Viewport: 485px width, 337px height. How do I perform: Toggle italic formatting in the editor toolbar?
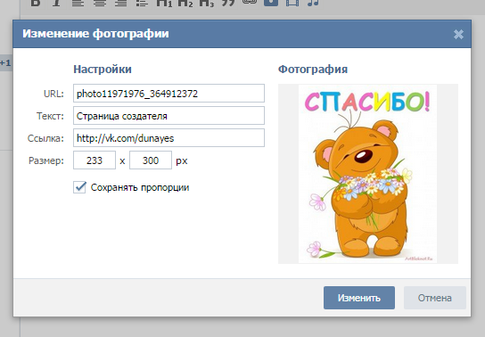[56, 3]
